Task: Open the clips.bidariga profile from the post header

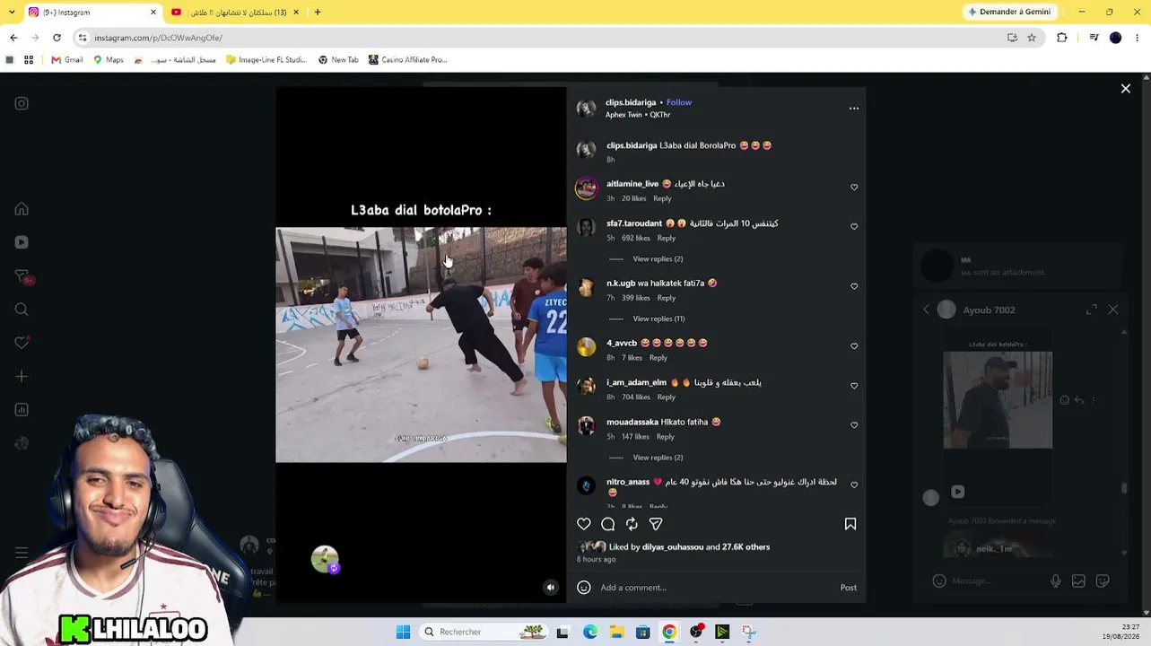Action: [x=631, y=102]
